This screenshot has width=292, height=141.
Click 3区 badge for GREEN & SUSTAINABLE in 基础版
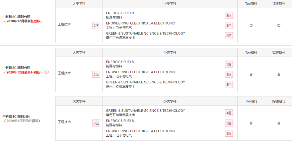click(x=229, y=36)
